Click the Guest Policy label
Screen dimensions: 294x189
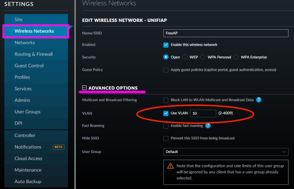[92, 70]
